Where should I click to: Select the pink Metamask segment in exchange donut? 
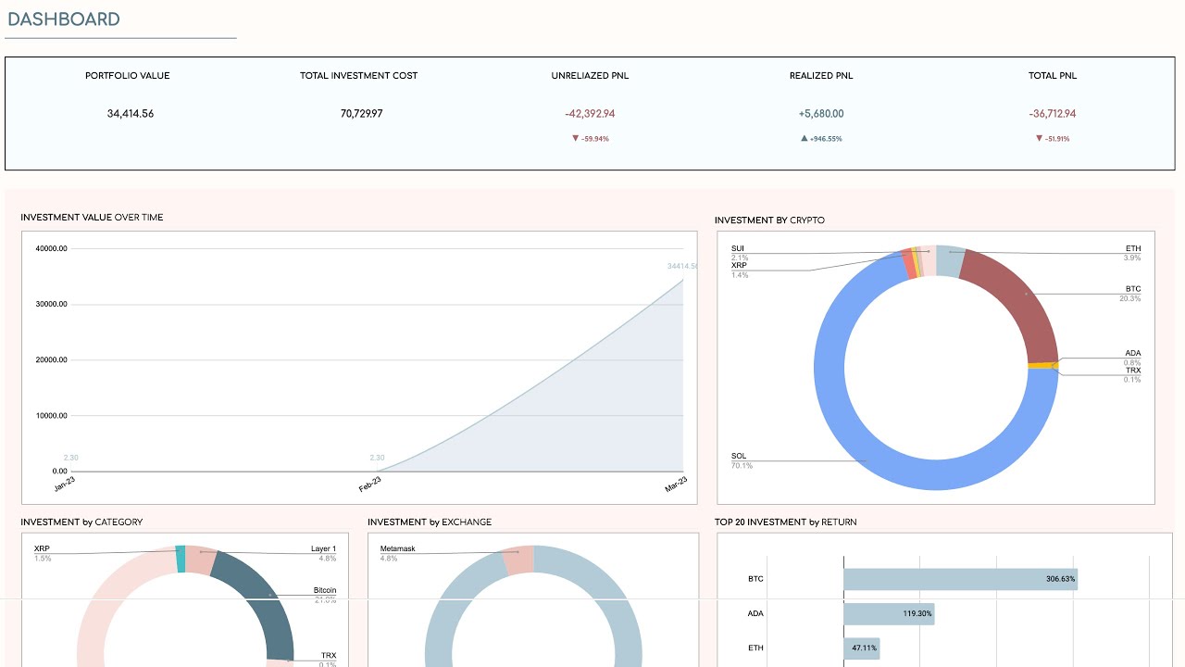click(x=518, y=559)
